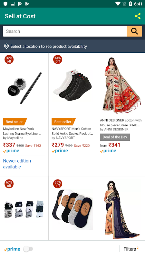This screenshot has width=145, height=257.
Task: Tap the Best seller badge on eyeliner
Action: pyautogui.click(x=15, y=122)
